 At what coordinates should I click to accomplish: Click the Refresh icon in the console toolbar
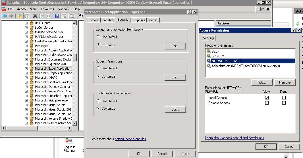coord(48,16)
